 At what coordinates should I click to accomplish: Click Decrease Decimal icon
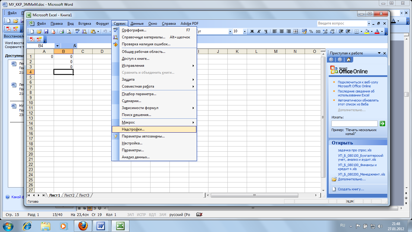(x=332, y=31)
